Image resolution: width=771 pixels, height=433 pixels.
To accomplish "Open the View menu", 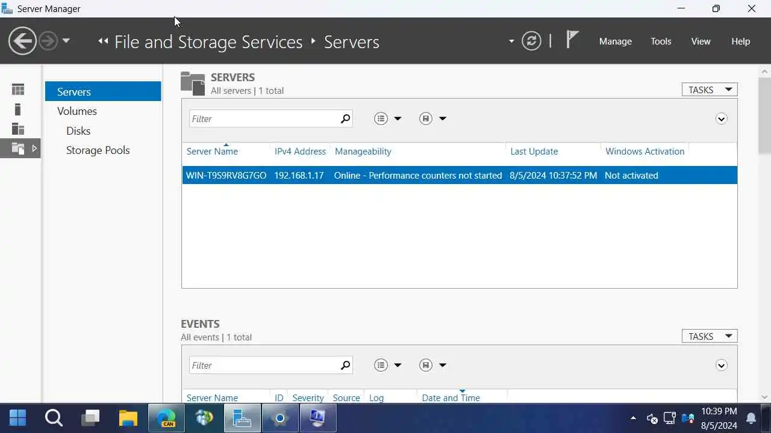I will pos(701,41).
